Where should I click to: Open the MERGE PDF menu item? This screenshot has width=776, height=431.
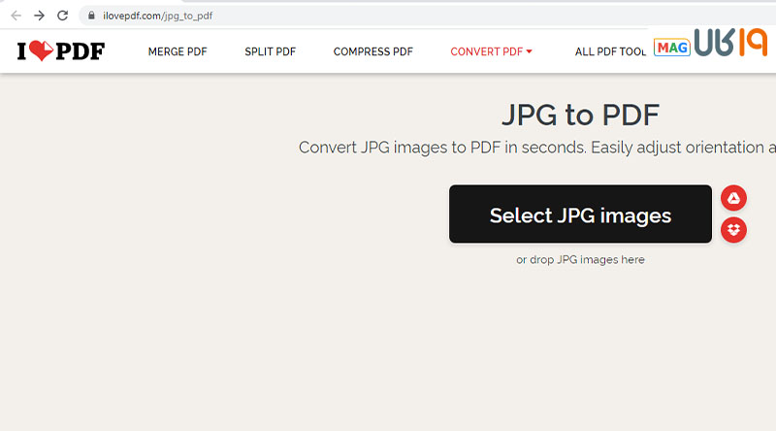point(178,52)
